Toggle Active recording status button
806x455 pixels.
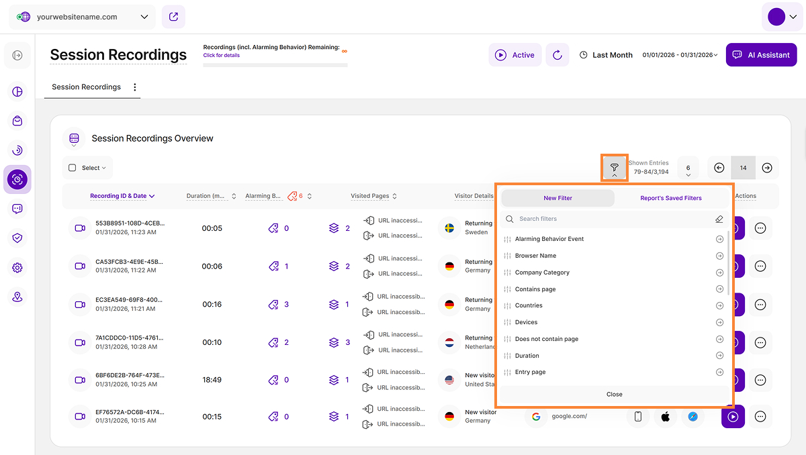coord(514,55)
